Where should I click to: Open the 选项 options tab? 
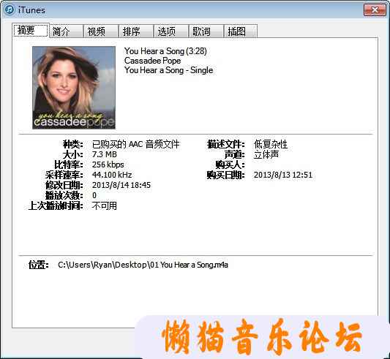pos(171,31)
